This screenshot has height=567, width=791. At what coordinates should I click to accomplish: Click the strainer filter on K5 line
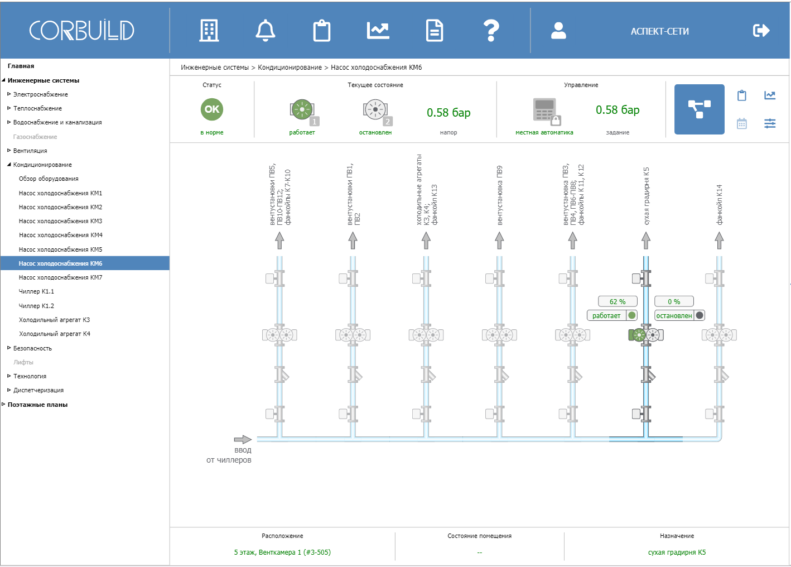[648, 374]
